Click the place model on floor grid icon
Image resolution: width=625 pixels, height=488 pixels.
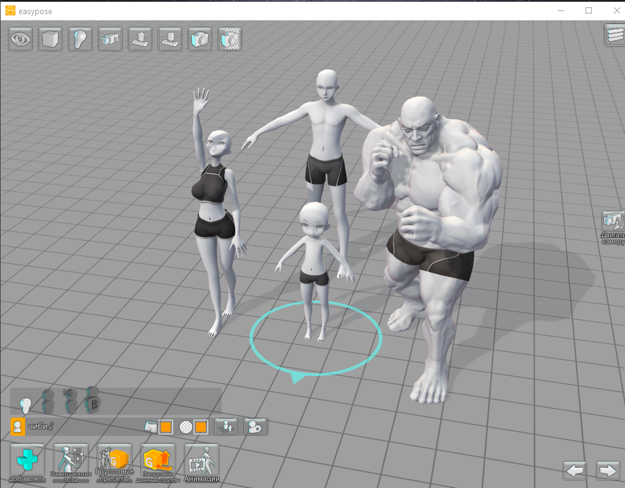[226, 426]
